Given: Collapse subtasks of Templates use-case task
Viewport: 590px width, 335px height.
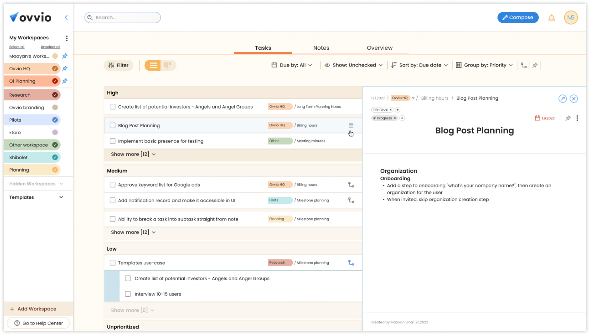Looking at the screenshot, I should [x=351, y=263].
